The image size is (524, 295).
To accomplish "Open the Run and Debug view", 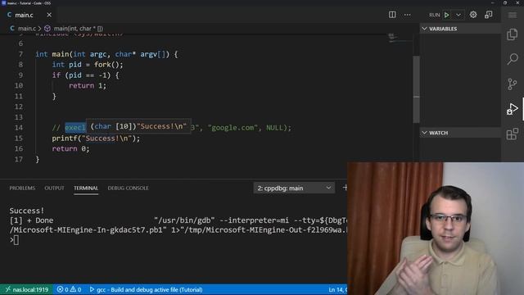I will [x=513, y=109].
